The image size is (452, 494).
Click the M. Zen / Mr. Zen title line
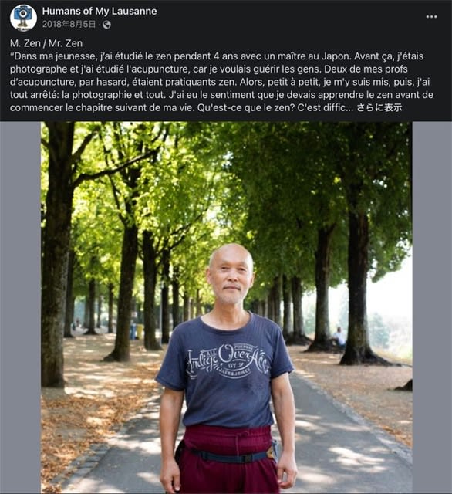(x=46, y=43)
